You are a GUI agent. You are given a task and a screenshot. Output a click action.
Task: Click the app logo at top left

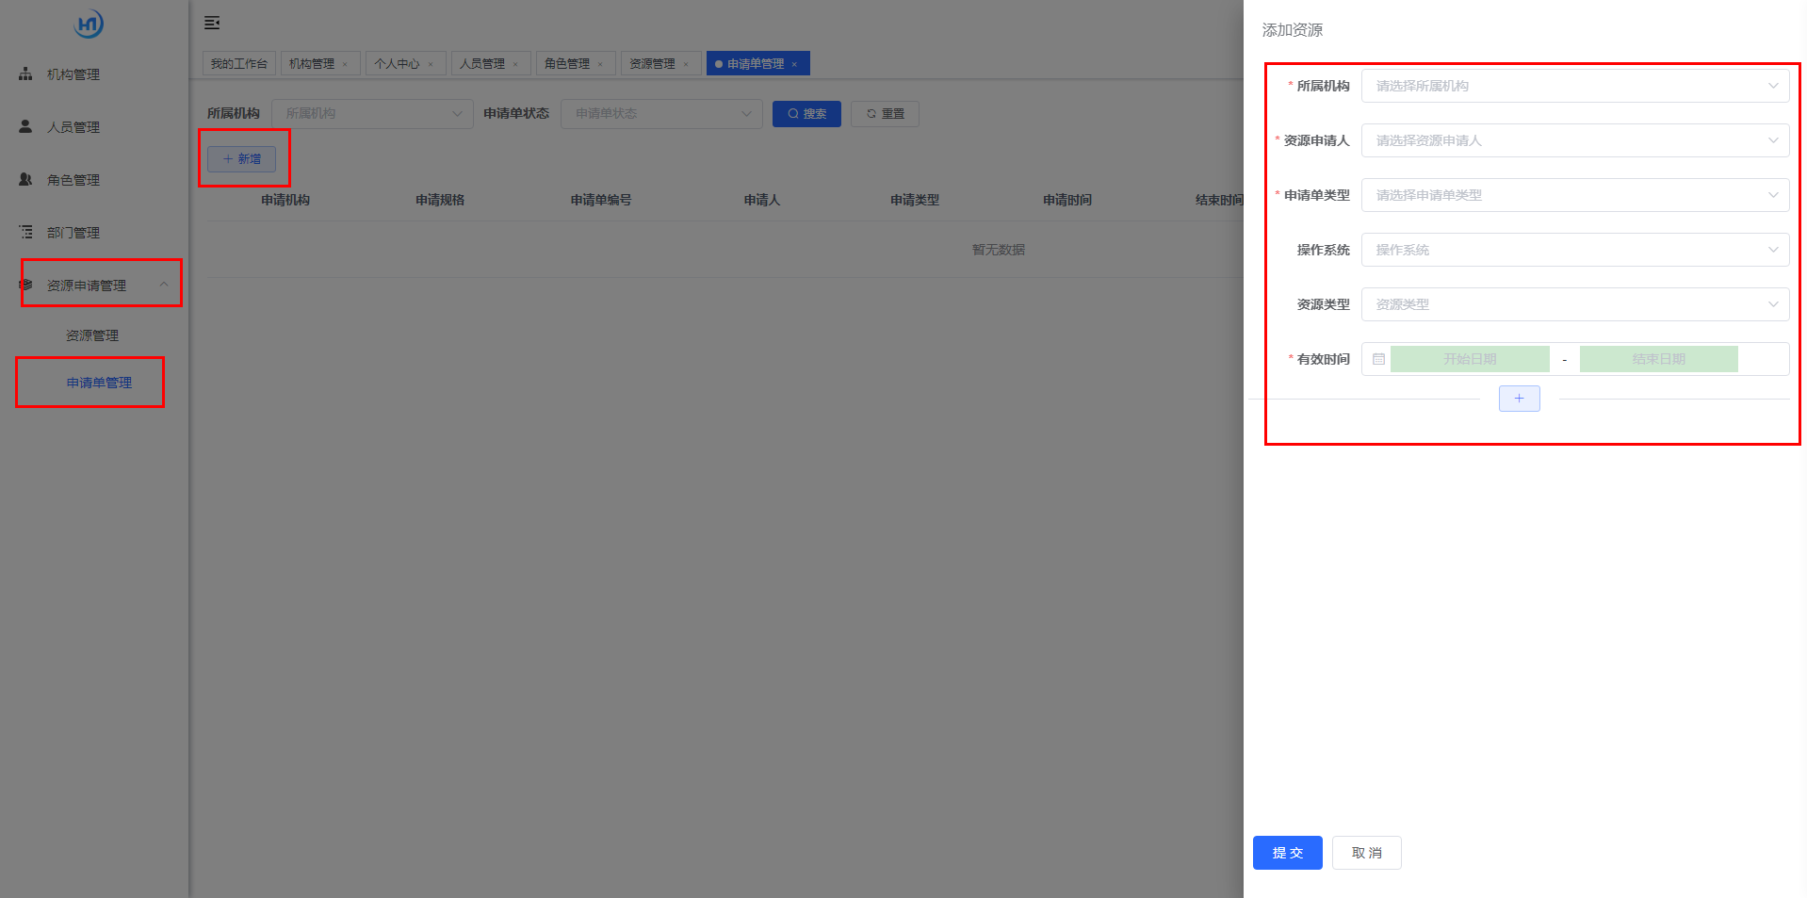[x=89, y=24]
